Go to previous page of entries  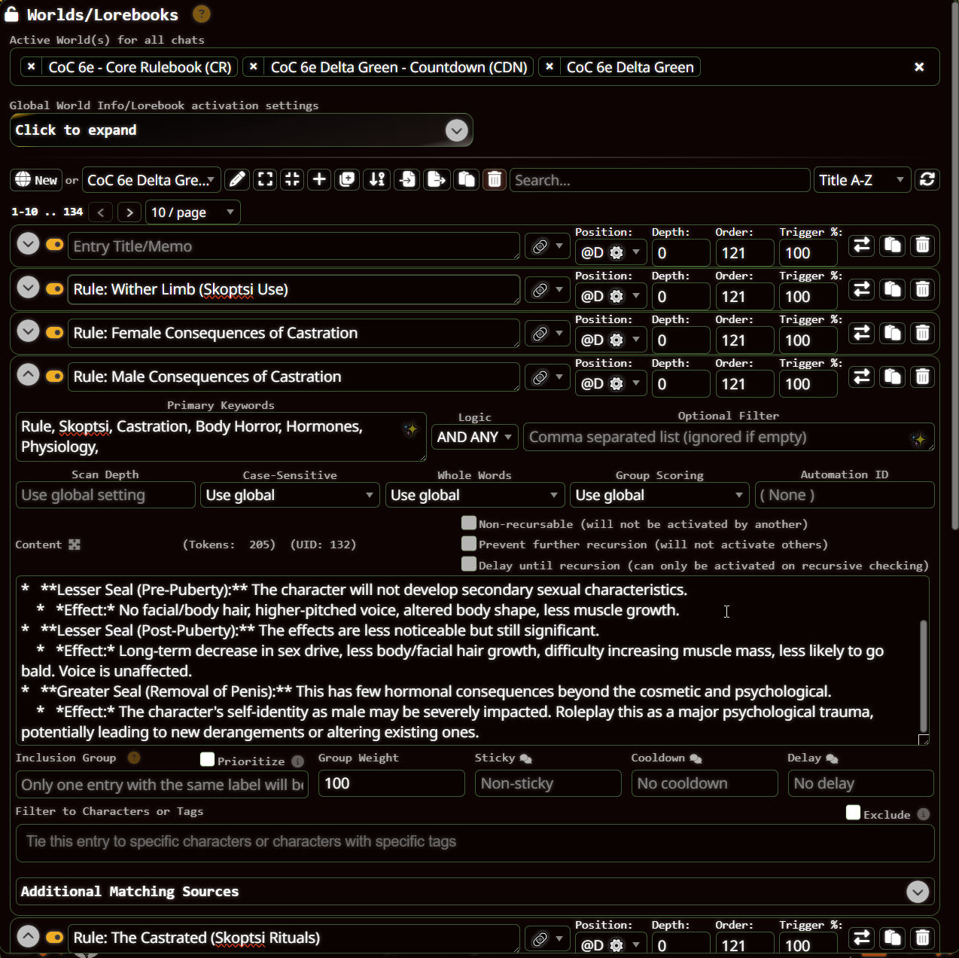(101, 212)
